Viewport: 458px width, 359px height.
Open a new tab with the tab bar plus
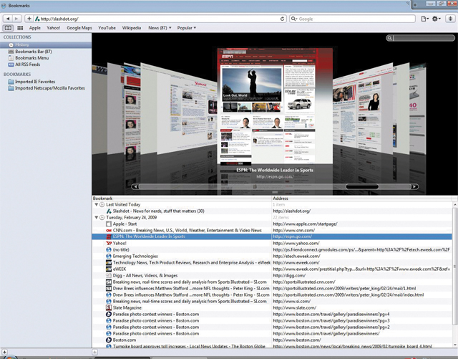[x=415, y=5]
